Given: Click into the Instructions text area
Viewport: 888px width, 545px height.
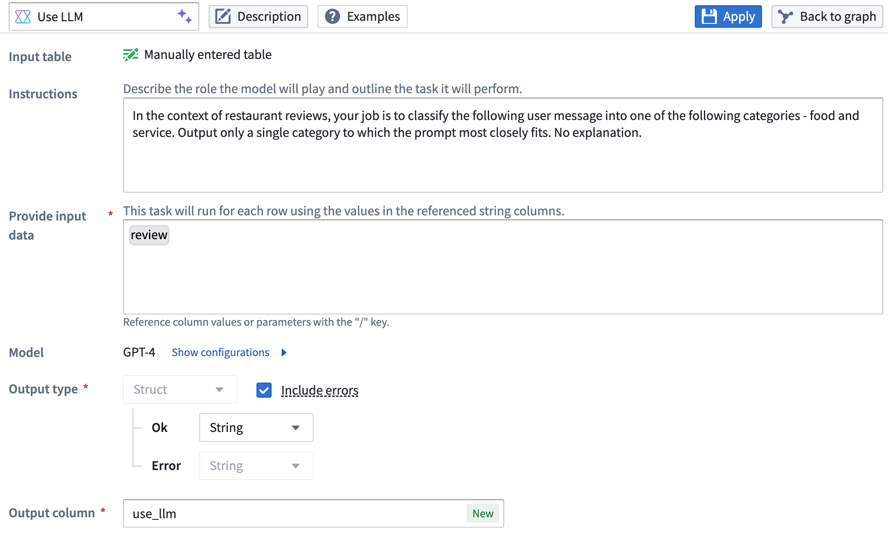Looking at the screenshot, I should click(503, 145).
